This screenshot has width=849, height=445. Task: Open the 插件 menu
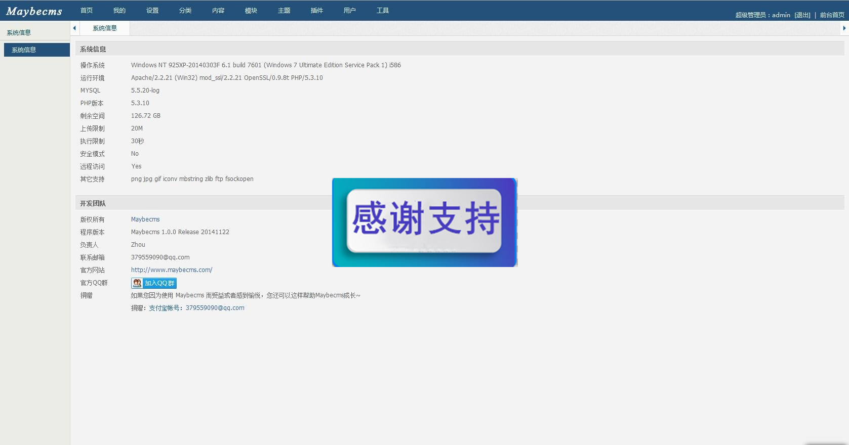pyautogui.click(x=317, y=11)
